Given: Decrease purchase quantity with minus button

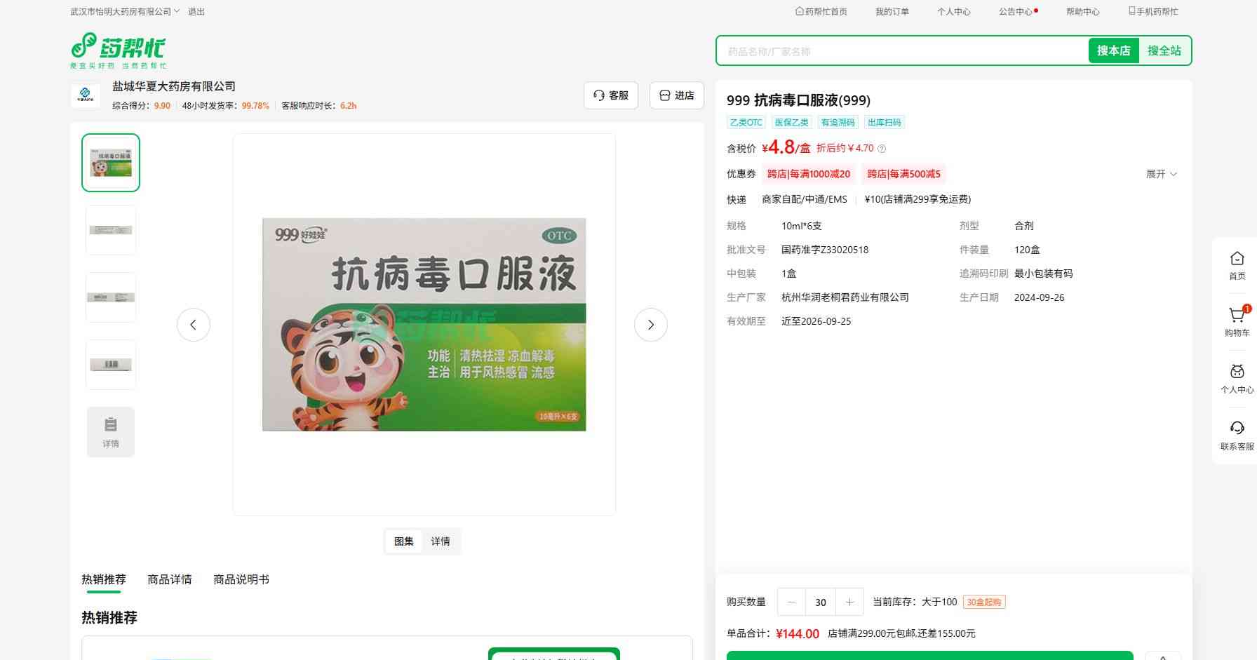Looking at the screenshot, I should (x=792, y=602).
